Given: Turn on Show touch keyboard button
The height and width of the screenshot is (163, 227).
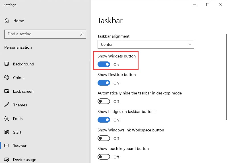Looking at the screenshot, I should pyautogui.click(x=104, y=157).
